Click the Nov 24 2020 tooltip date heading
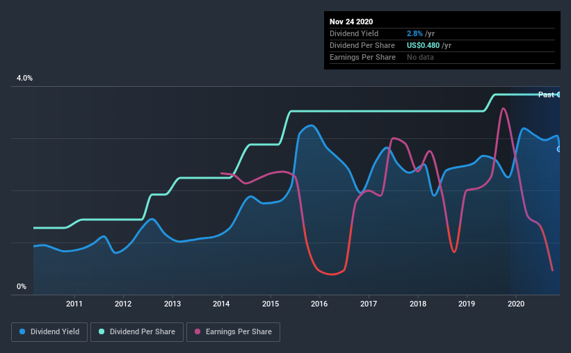 [351, 22]
